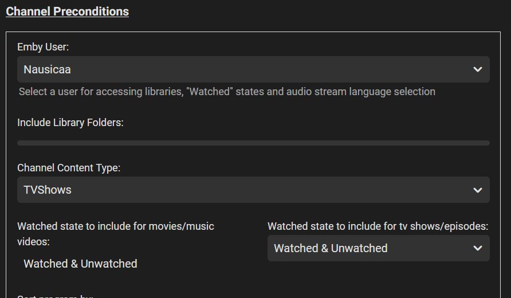The height and width of the screenshot is (298, 511).
Task: Click the tv shows/episodes watched state label
Action: [378, 226]
